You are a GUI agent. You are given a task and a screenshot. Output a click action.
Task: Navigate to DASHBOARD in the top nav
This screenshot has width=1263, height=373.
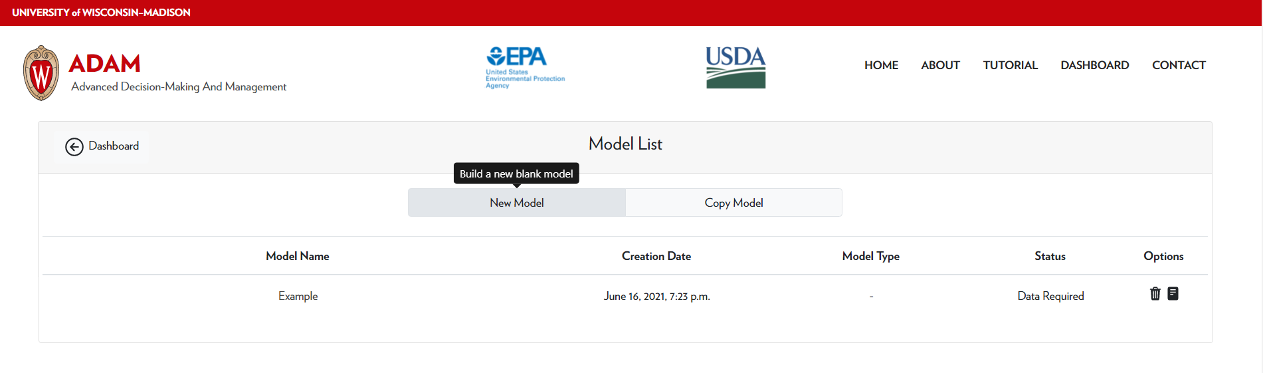[x=1094, y=65]
